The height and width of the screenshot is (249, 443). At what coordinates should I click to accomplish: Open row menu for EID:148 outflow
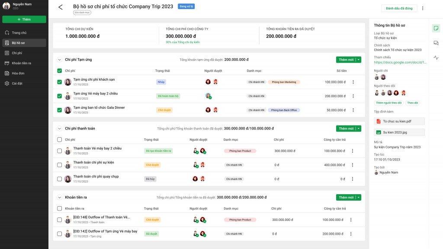pyautogui.click(x=351, y=220)
